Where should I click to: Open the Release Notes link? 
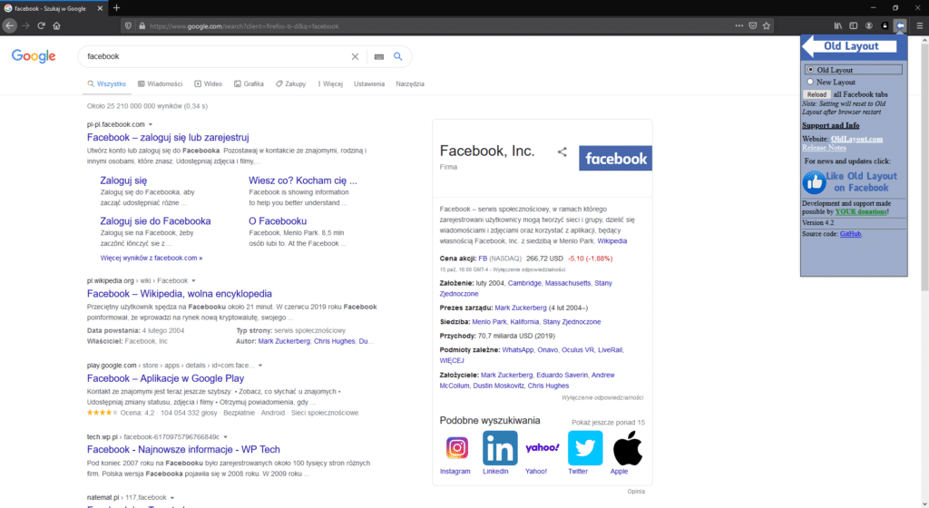pos(824,148)
